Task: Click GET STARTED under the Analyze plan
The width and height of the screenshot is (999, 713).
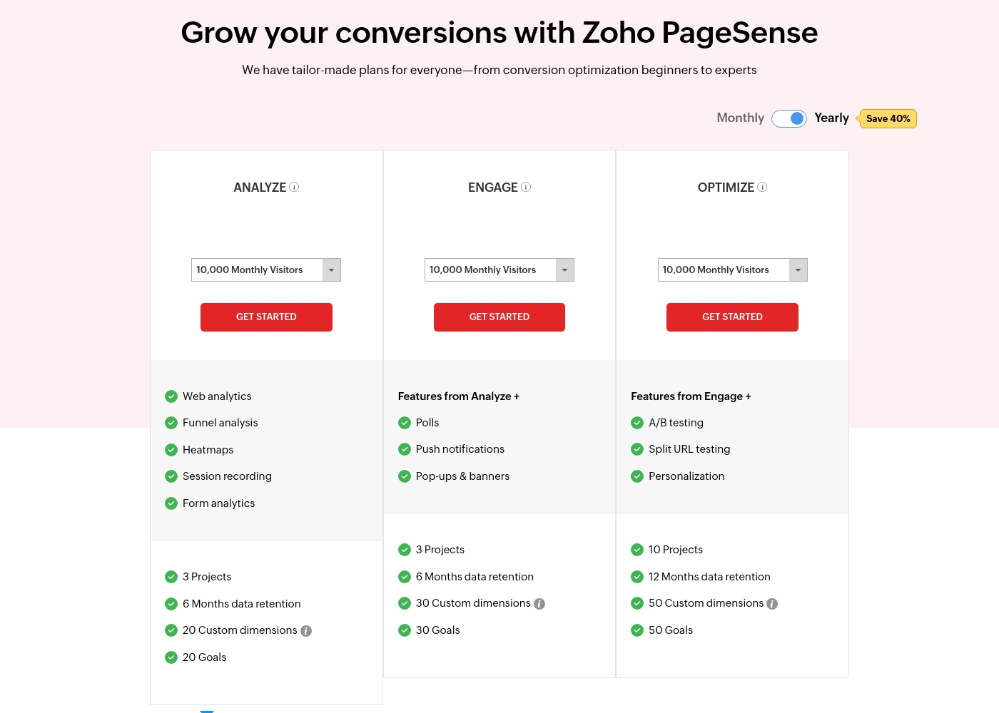Action: pos(266,317)
